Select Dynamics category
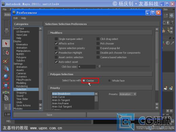 pyautogui.click(x=21, y=76)
